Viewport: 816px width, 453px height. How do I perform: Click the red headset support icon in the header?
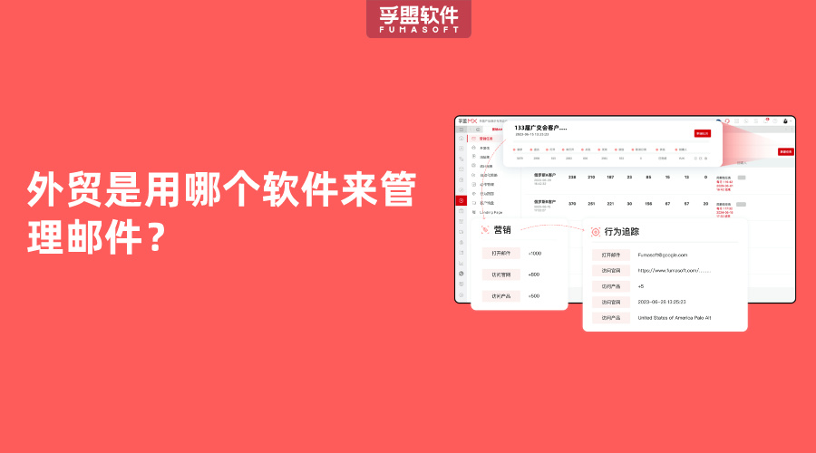[727, 121]
